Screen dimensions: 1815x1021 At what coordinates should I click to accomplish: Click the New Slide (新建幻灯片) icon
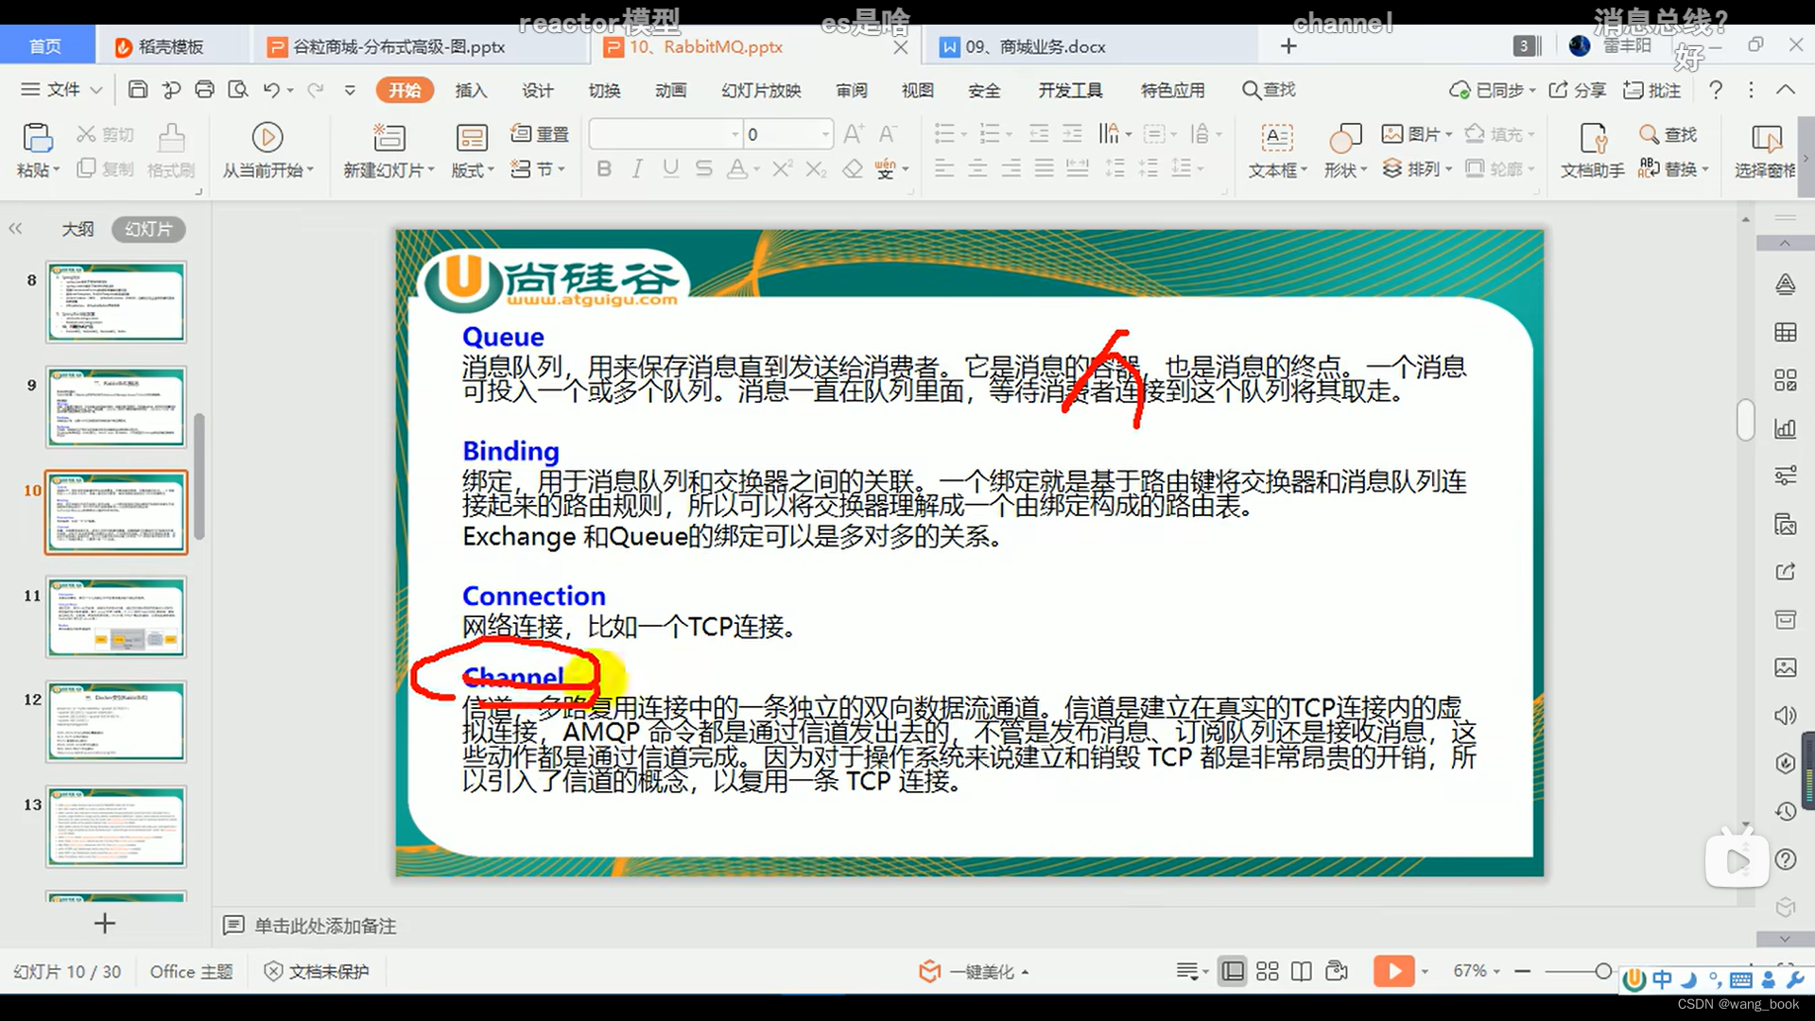pos(389,138)
